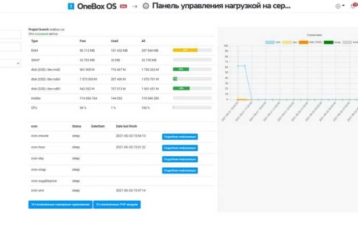Click the RAM usage progress bar
Image resolution: width=358 pixels, height=235 pixels.
coord(185,50)
